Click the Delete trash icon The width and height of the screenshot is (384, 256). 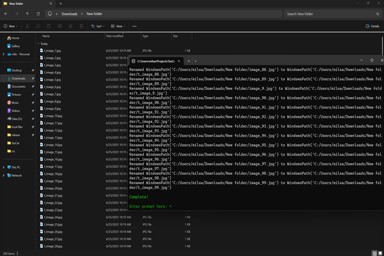(x=81, y=26)
